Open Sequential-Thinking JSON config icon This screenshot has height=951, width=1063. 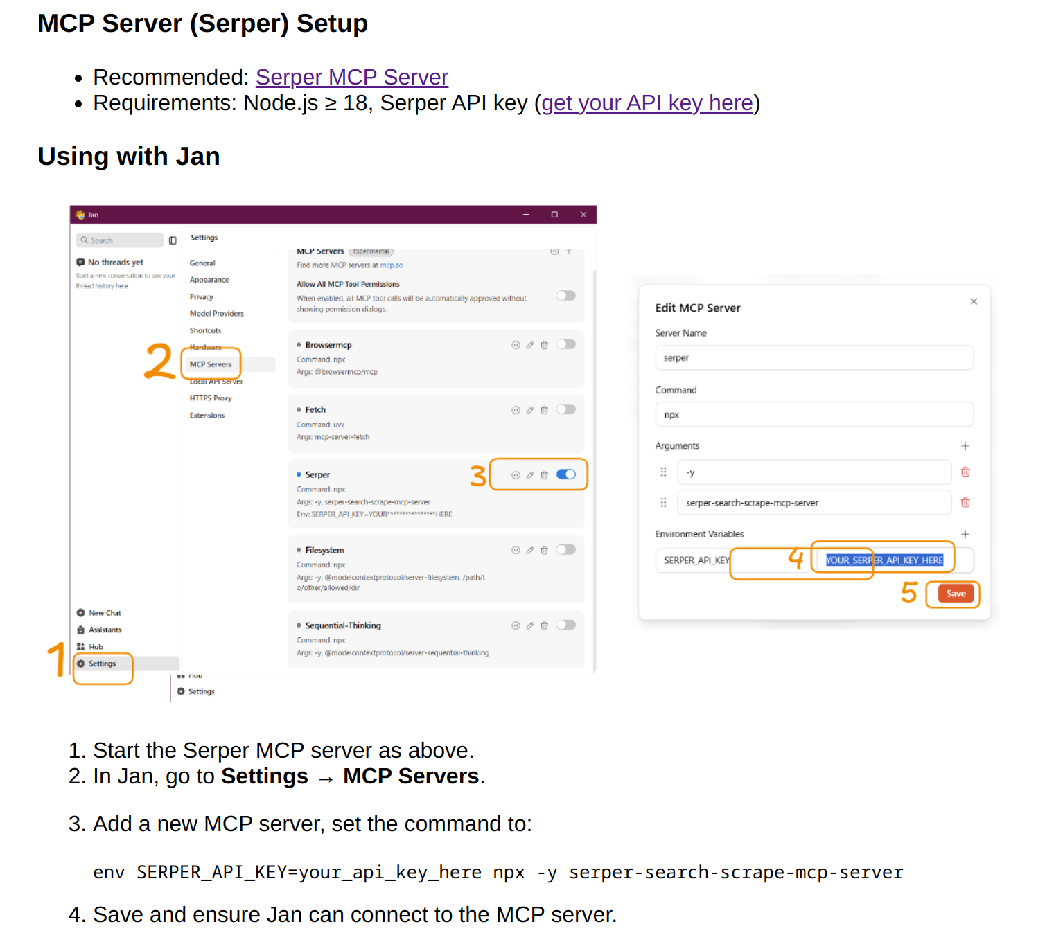[x=516, y=625]
